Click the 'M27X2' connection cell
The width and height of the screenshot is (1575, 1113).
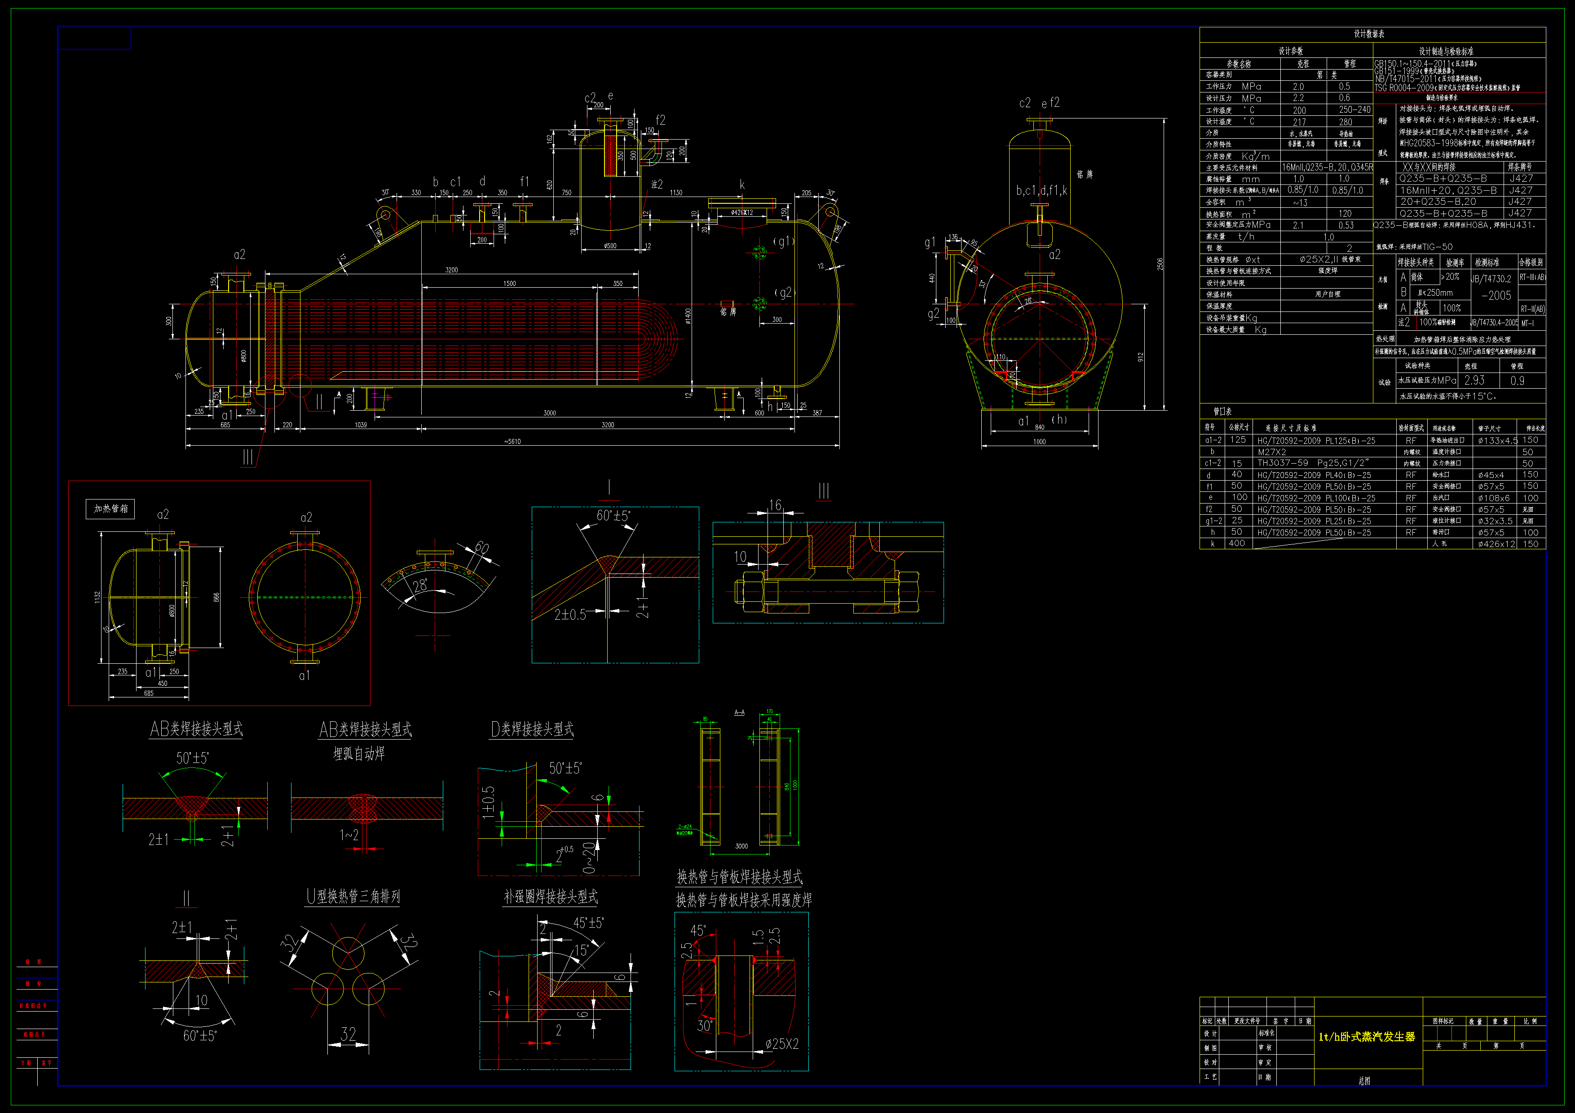tap(1272, 452)
